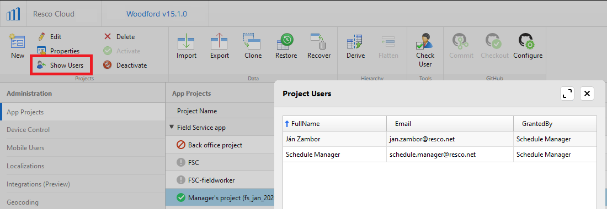Click the New project icon
Image resolution: width=607 pixels, height=209 pixels.
(x=18, y=41)
